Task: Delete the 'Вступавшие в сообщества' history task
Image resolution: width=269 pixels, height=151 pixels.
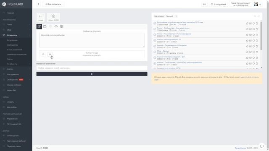Action: [x=257, y=23]
